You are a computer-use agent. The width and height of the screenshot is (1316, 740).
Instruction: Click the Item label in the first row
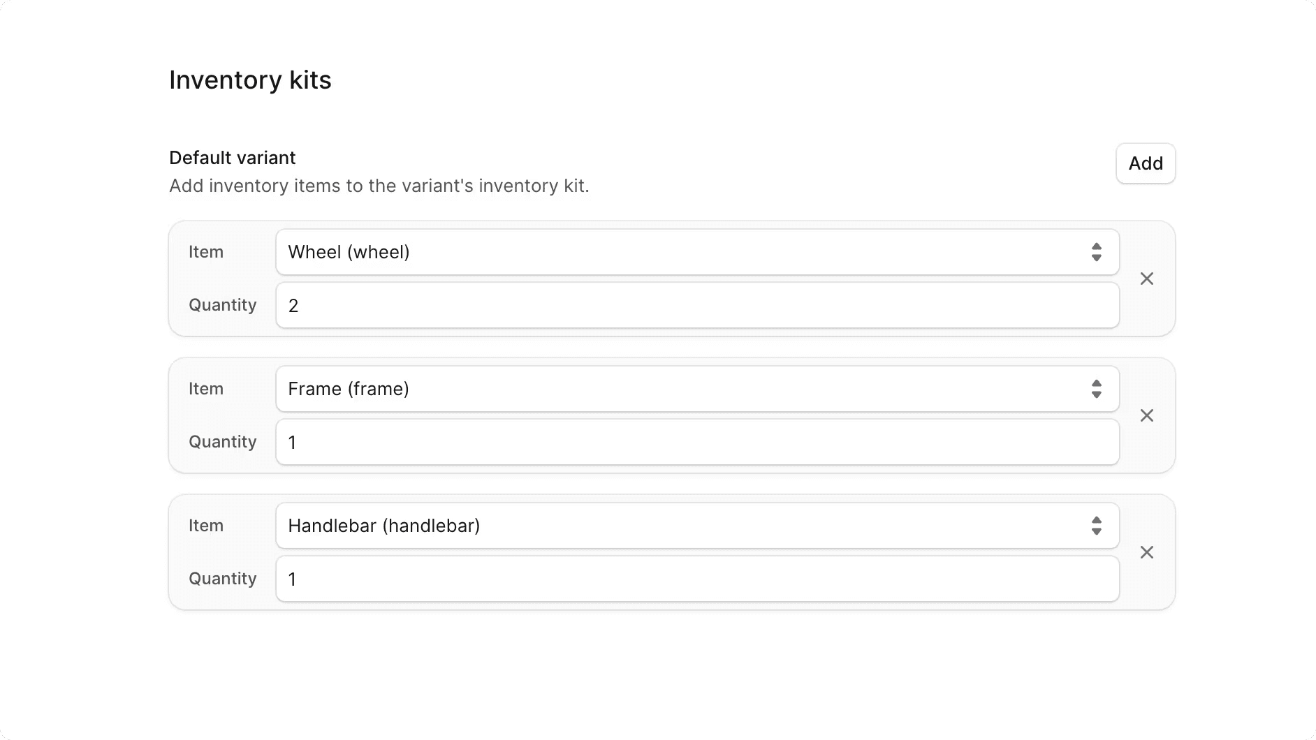click(205, 252)
